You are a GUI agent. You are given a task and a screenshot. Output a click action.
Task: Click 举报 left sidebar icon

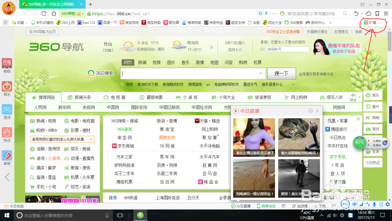coord(7,158)
